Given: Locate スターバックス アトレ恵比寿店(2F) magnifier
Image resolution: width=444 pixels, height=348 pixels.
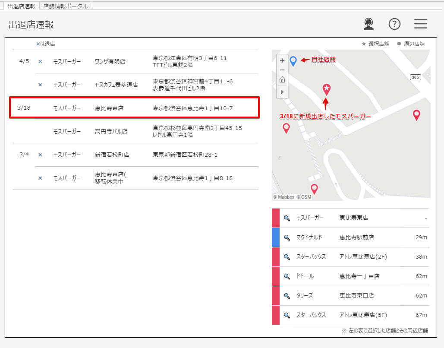Looking at the screenshot, I should click(x=287, y=257).
